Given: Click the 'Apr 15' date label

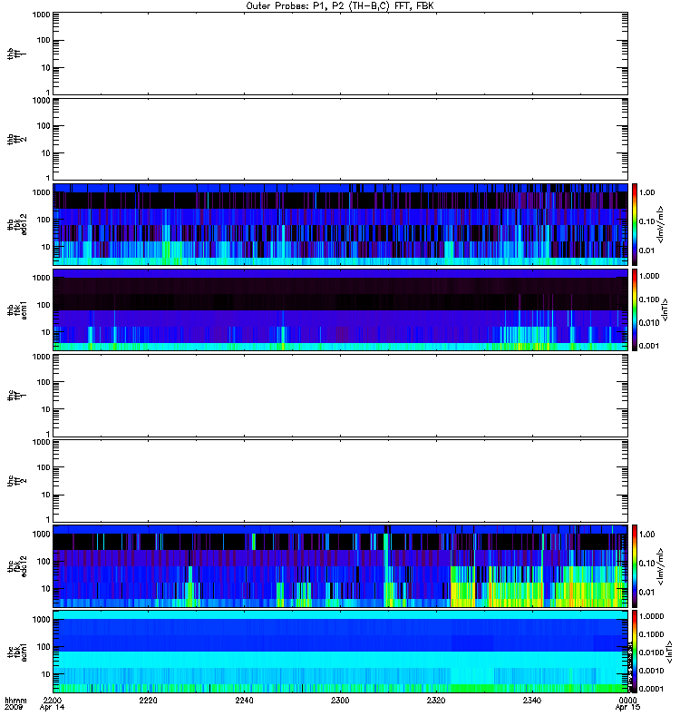Looking at the screenshot, I should tap(627, 708).
